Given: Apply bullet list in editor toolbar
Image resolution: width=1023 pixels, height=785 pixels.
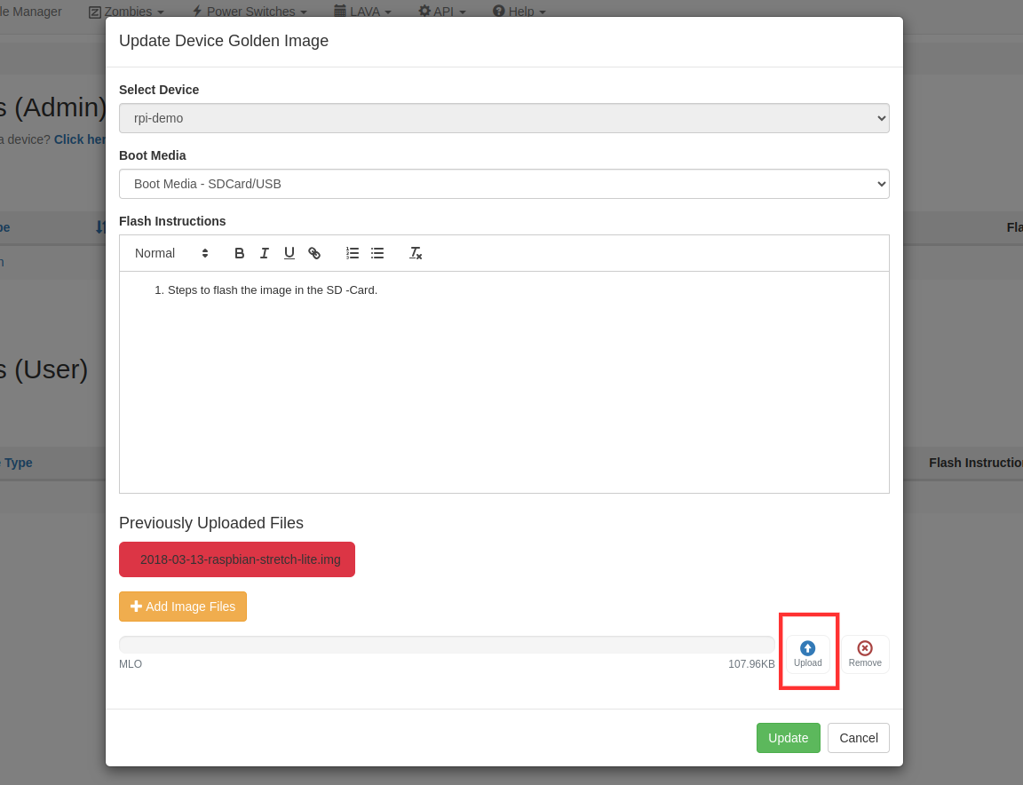Looking at the screenshot, I should point(377,253).
